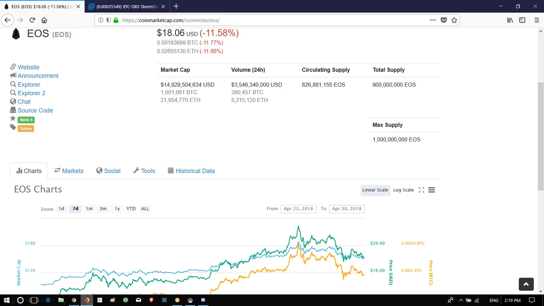Show site information icon in address bar
This screenshot has width=544, height=306.
click(x=101, y=20)
